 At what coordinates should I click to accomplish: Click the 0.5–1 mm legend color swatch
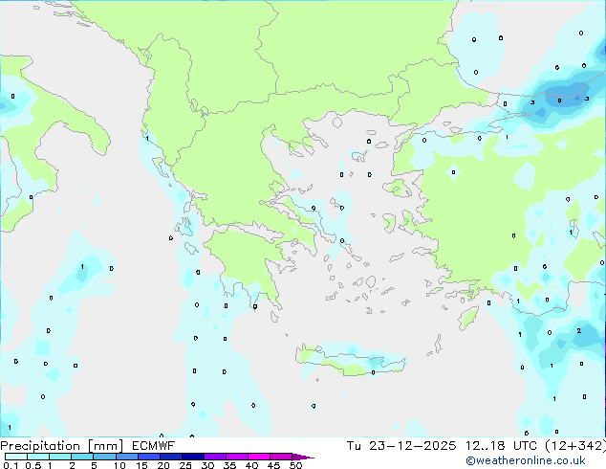pyautogui.click(x=38, y=457)
